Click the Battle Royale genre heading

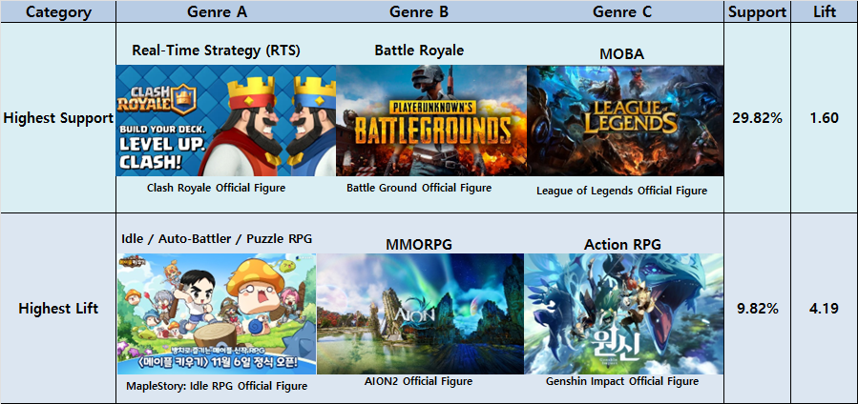(419, 50)
